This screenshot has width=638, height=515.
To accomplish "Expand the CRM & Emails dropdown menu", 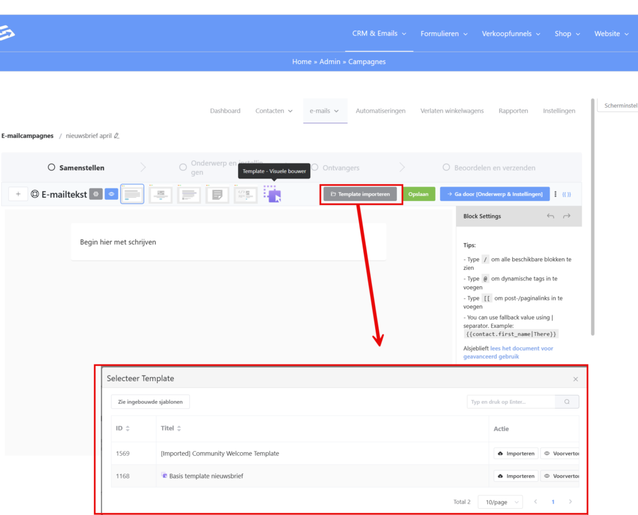I will pyautogui.click(x=379, y=34).
